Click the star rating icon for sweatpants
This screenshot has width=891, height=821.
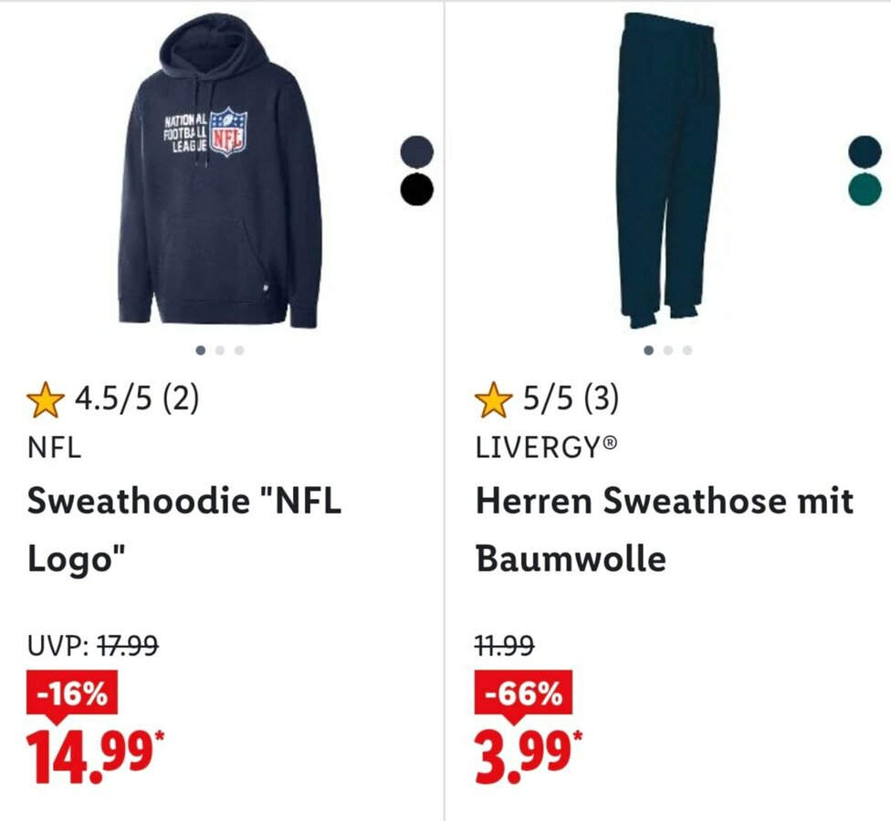(494, 400)
